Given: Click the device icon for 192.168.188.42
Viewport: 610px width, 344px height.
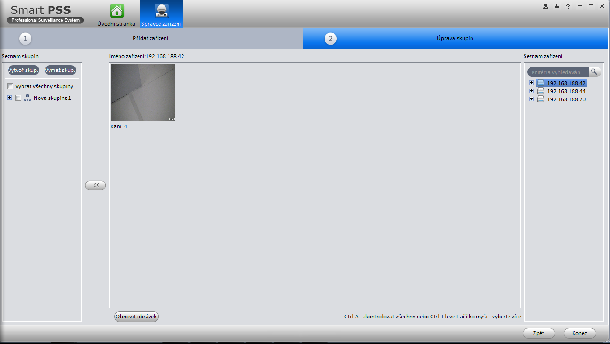Looking at the screenshot, I should click(x=541, y=83).
